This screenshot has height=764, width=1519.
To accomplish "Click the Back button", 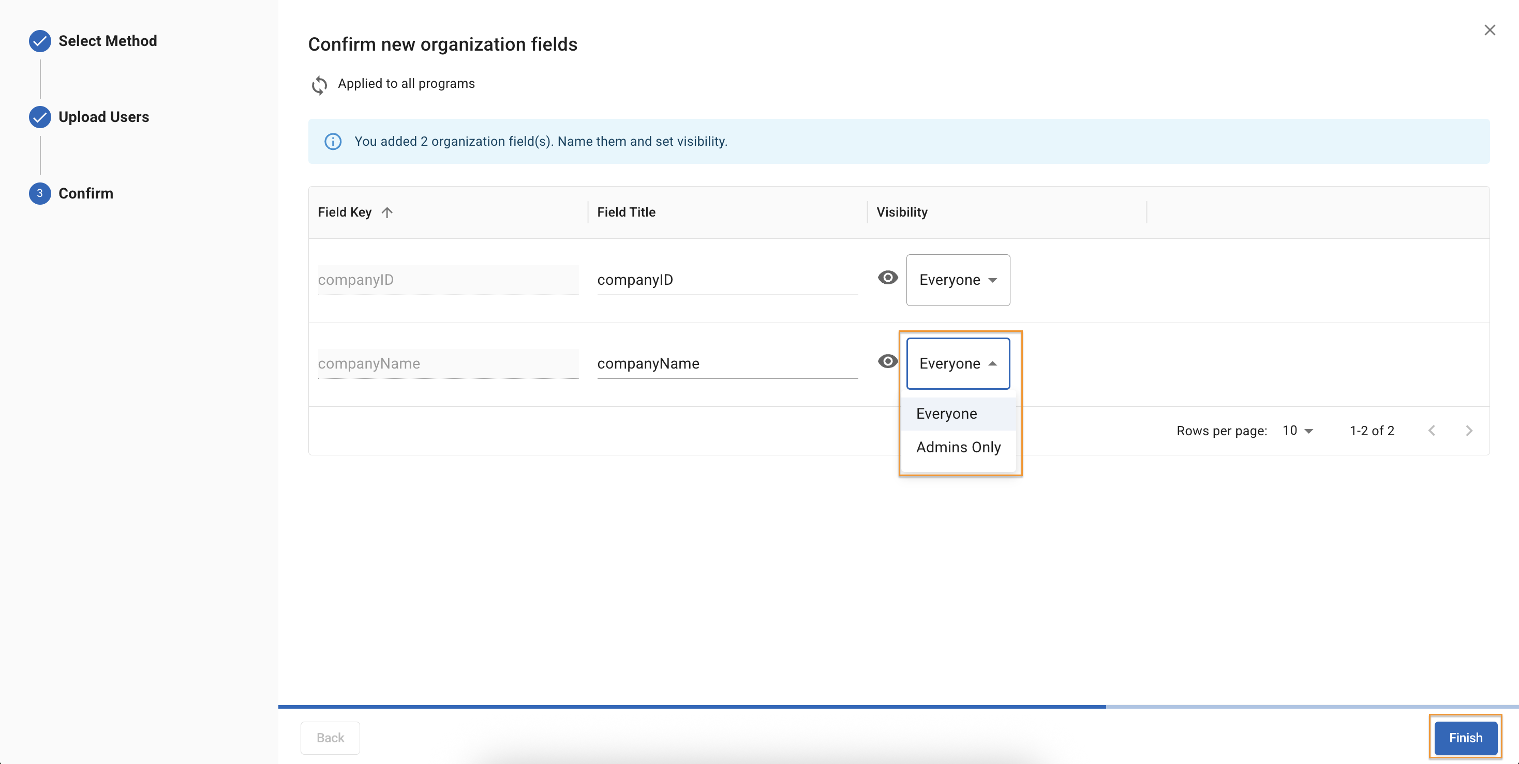I will 330,738.
